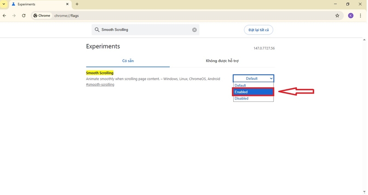
Task: Open the profile avatar K menu
Action: click(351, 16)
